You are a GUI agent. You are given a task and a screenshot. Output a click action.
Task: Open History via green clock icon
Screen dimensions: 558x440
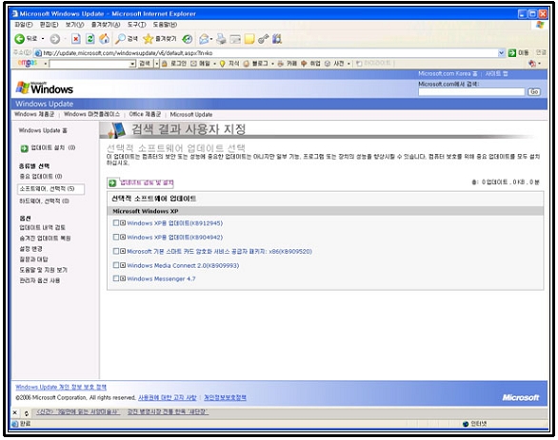pyautogui.click(x=188, y=39)
